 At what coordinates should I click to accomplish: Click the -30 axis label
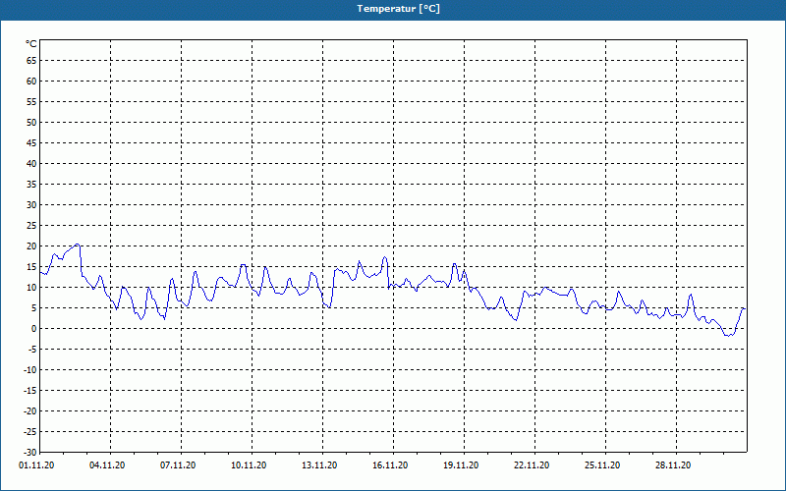click(30, 452)
